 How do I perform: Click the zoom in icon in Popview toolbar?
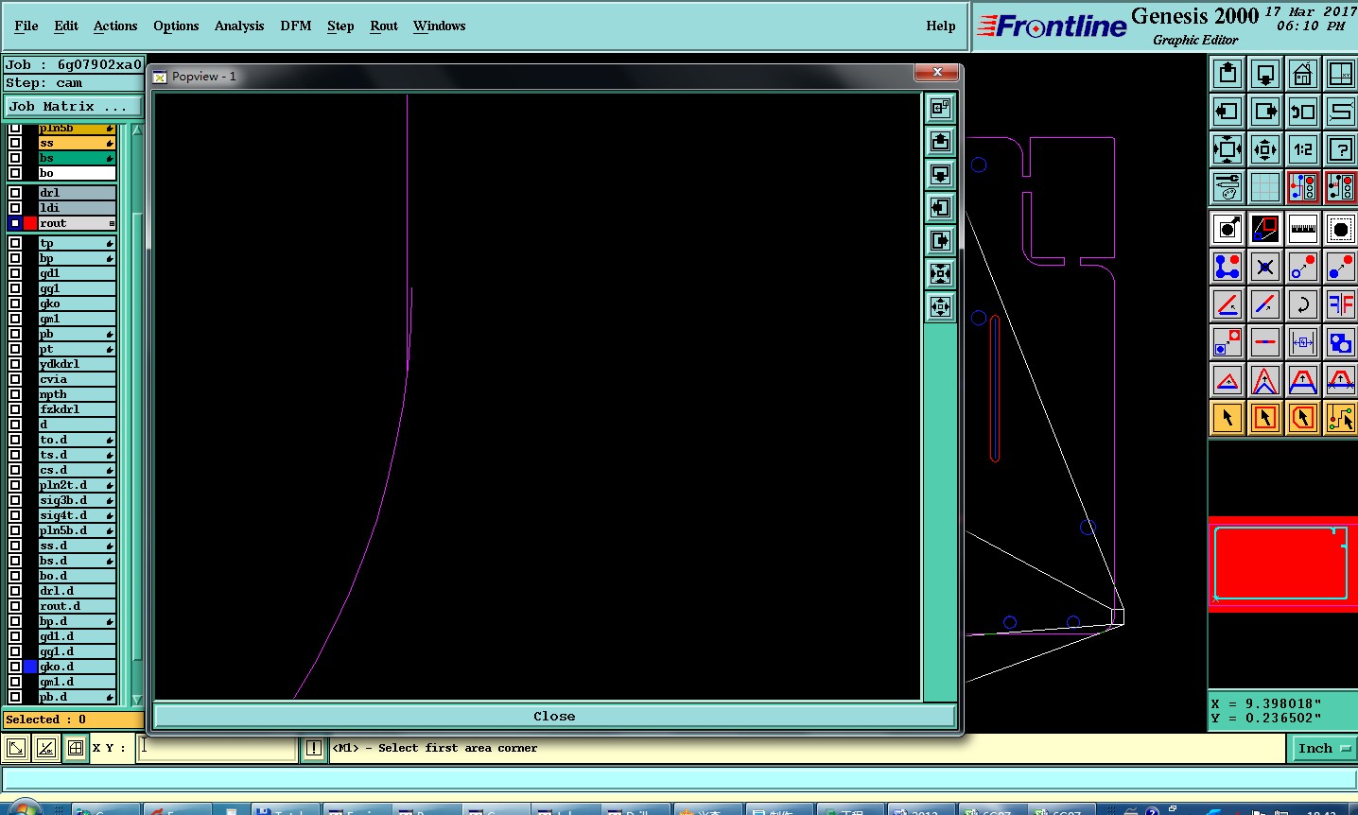click(x=940, y=273)
